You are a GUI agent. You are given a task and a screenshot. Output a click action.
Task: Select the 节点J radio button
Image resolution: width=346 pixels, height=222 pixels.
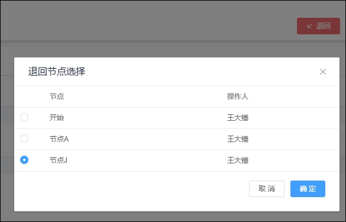pyautogui.click(x=24, y=160)
